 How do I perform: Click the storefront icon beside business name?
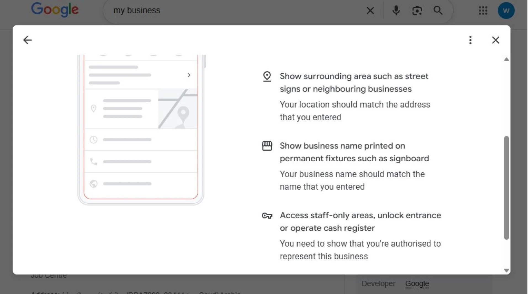(267, 146)
